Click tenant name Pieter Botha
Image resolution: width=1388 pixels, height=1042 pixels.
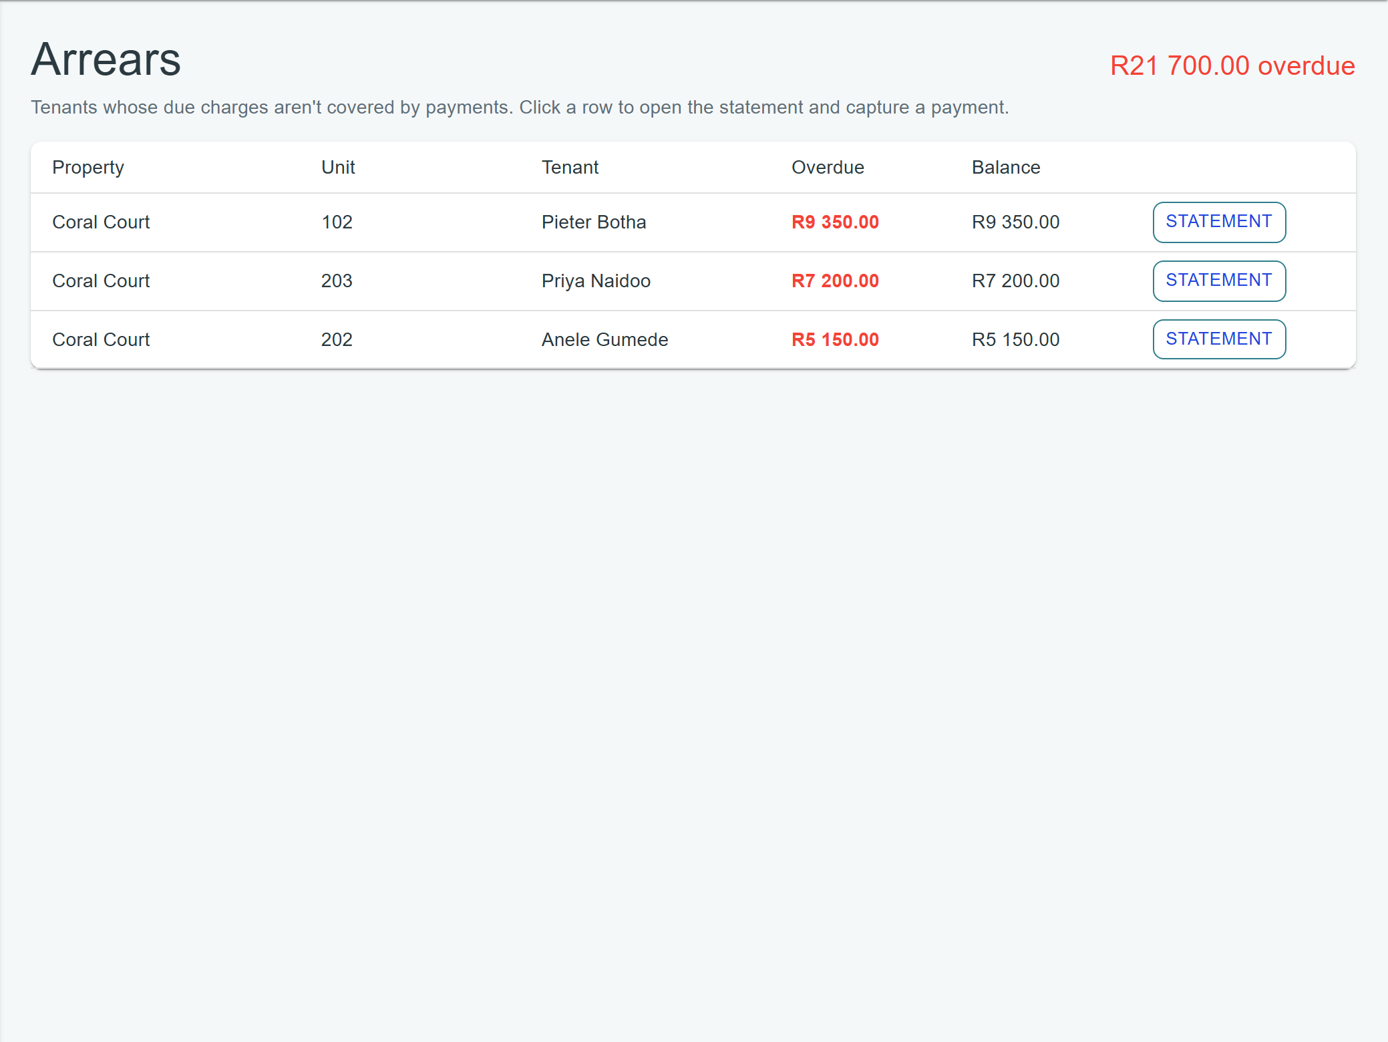[594, 222]
